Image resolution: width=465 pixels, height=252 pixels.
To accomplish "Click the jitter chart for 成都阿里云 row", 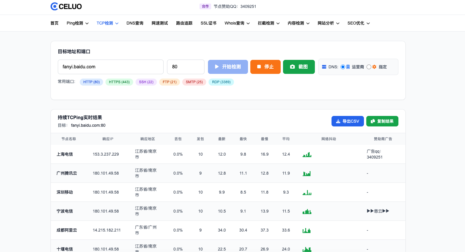I will [307, 230].
